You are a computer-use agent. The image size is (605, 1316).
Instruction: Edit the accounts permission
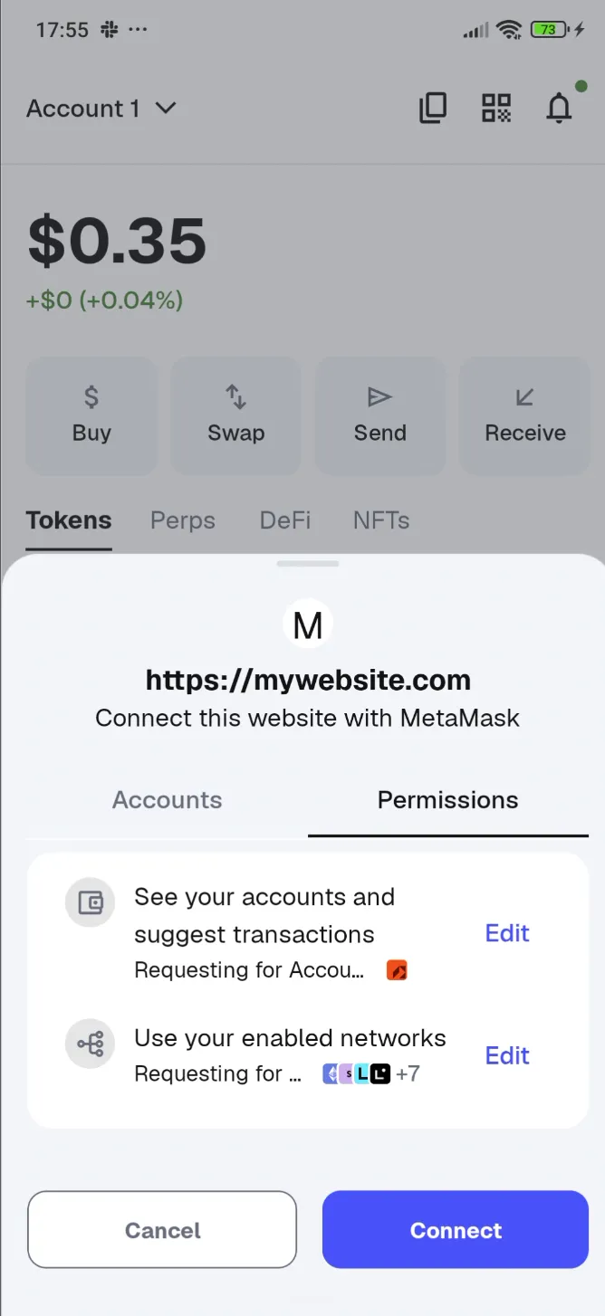point(506,933)
